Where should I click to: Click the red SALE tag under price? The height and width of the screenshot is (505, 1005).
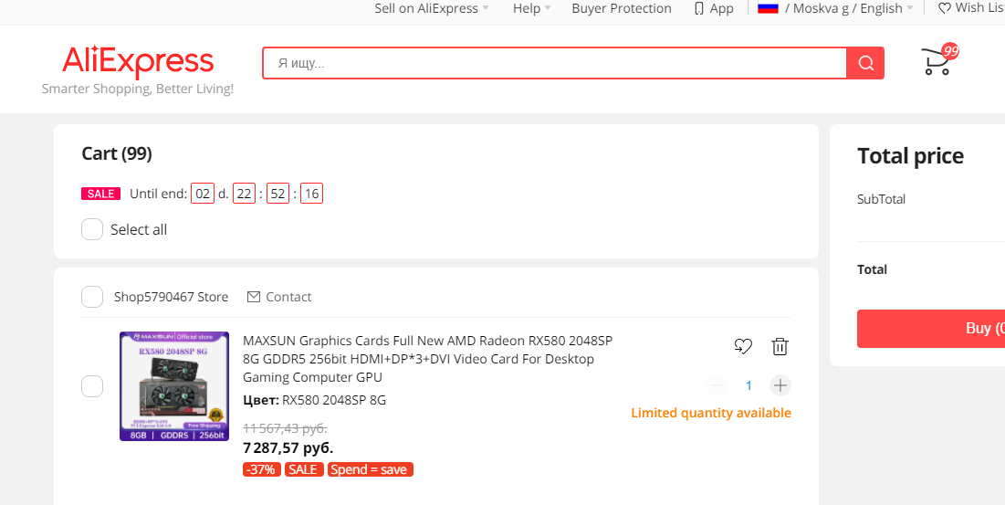click(304, 469)
